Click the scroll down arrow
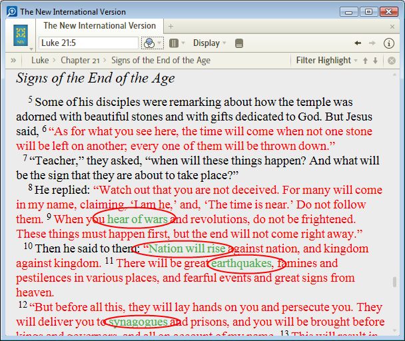 click(x=394, y=330)
